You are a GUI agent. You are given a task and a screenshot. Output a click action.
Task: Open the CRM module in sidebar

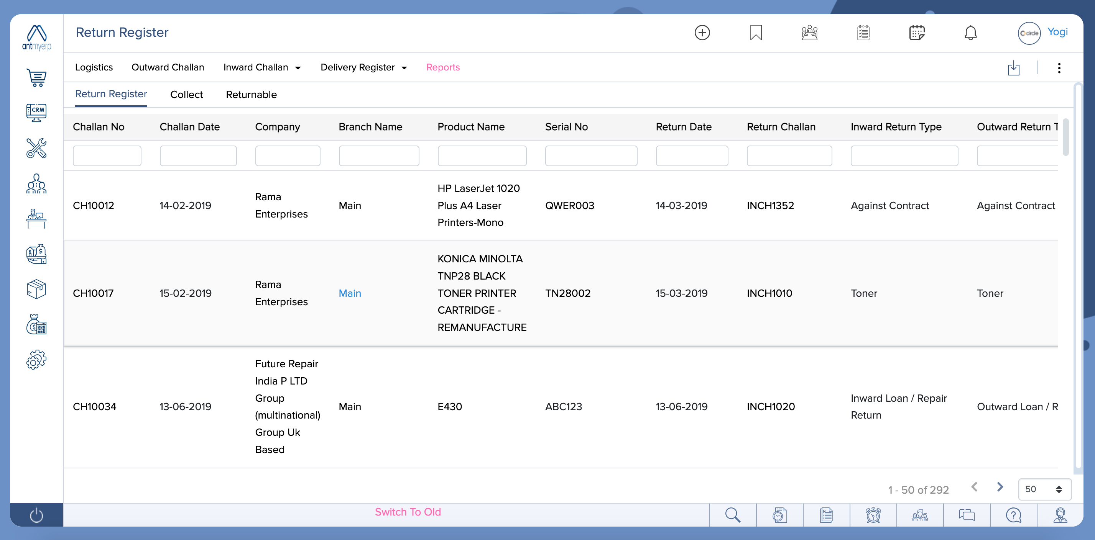pos(36,113)
